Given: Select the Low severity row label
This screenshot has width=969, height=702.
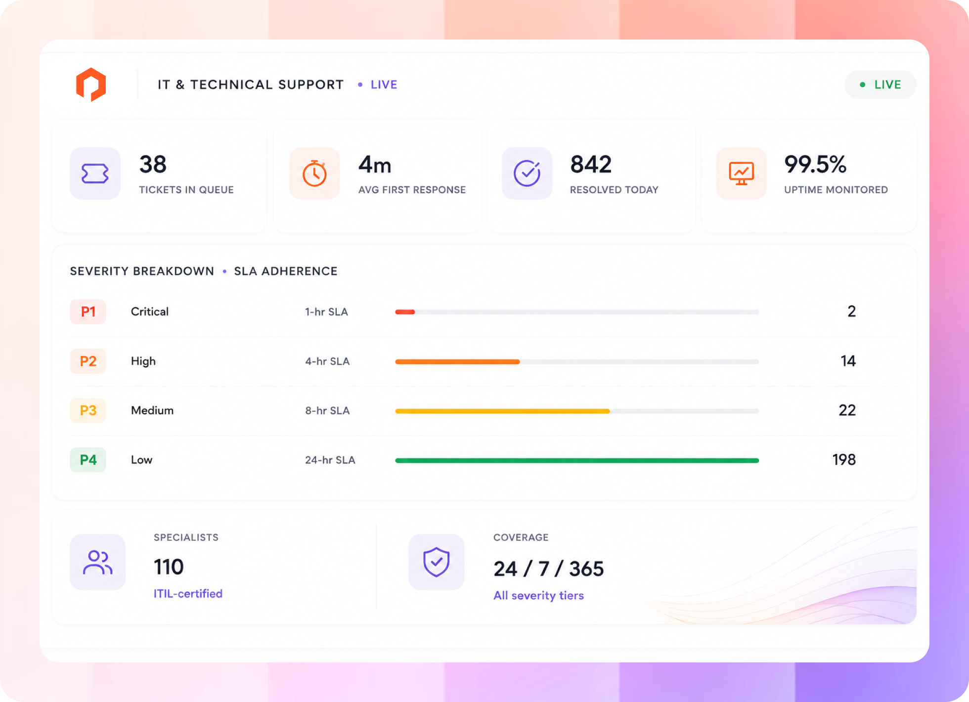Looking at the screenshot, I should click(x=141, y=460).
